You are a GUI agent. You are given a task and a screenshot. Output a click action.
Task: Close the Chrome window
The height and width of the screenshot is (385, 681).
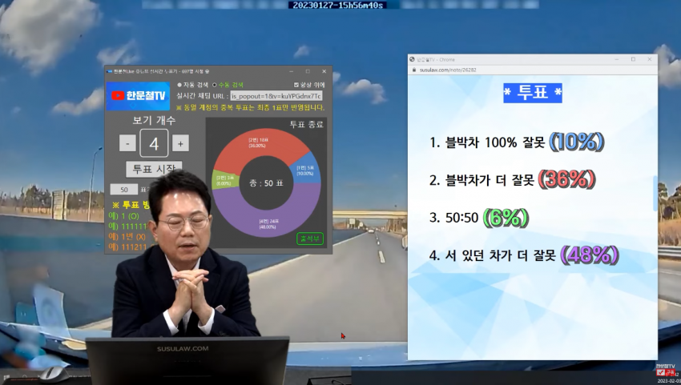pos(650,59)
